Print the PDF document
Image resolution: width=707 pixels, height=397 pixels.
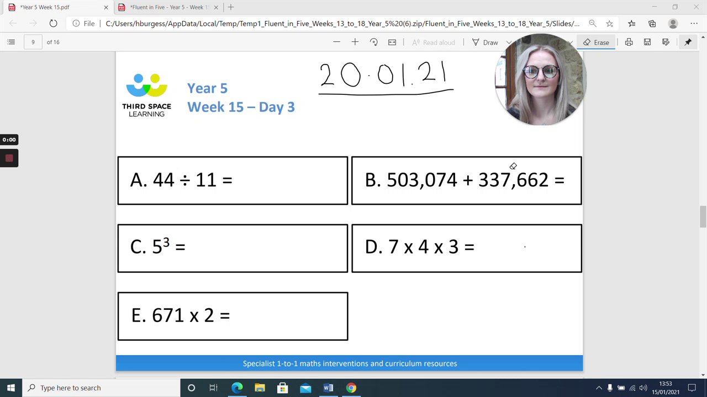pyautogui.click(x=629, y=42)
